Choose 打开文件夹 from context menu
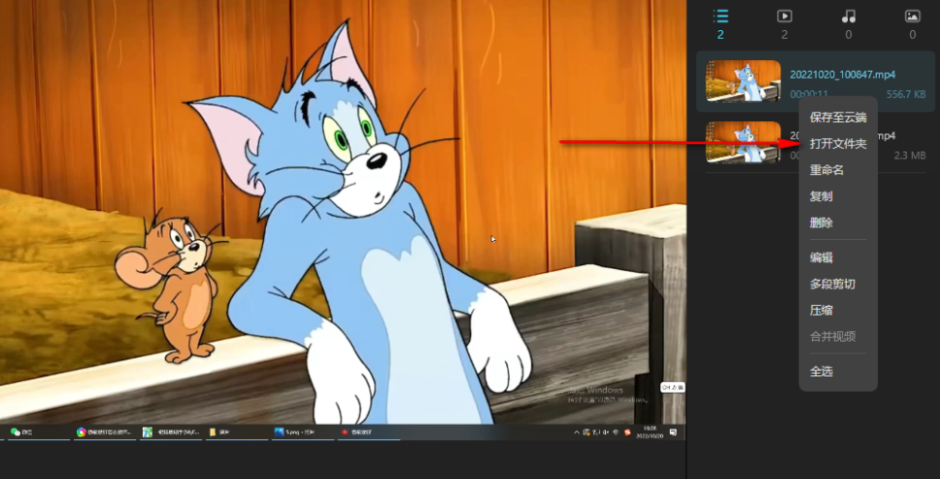The image size is (940, 479). click(838, 144)
